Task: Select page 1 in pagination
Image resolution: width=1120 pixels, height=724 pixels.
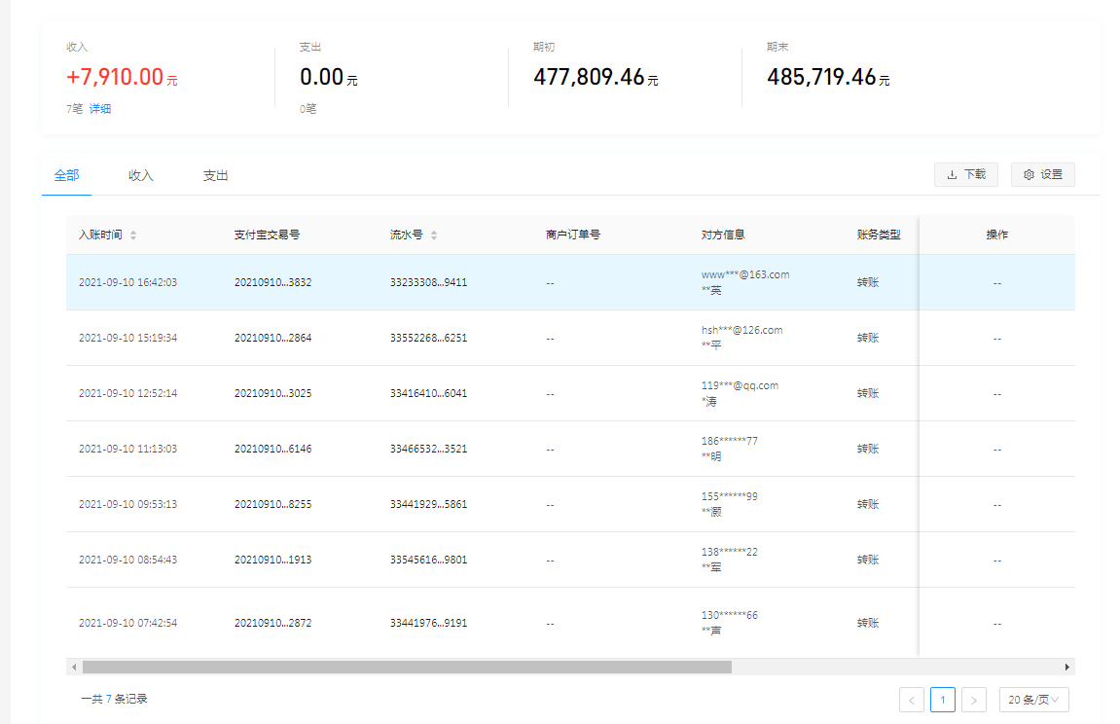Action: pos(942,700)
